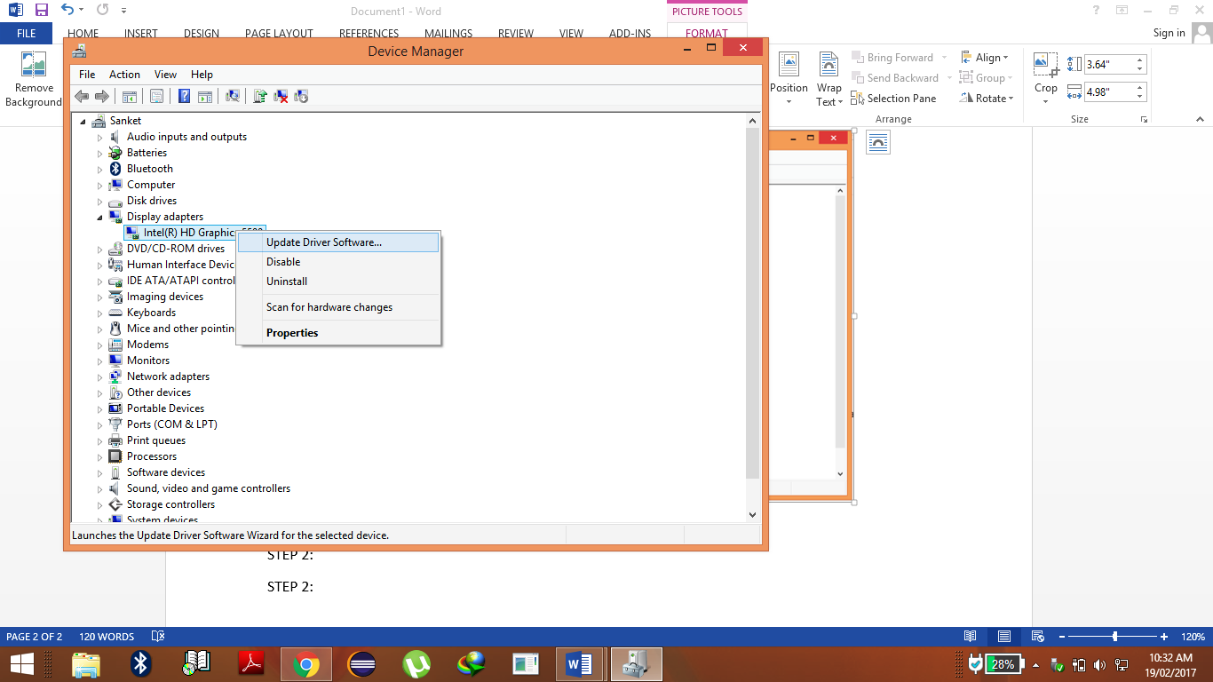Open the Word FILE tab
Screen dimensions: 1213x682
(27, 34)
